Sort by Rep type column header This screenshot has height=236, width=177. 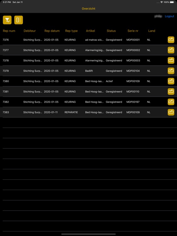tap(71, 31)
